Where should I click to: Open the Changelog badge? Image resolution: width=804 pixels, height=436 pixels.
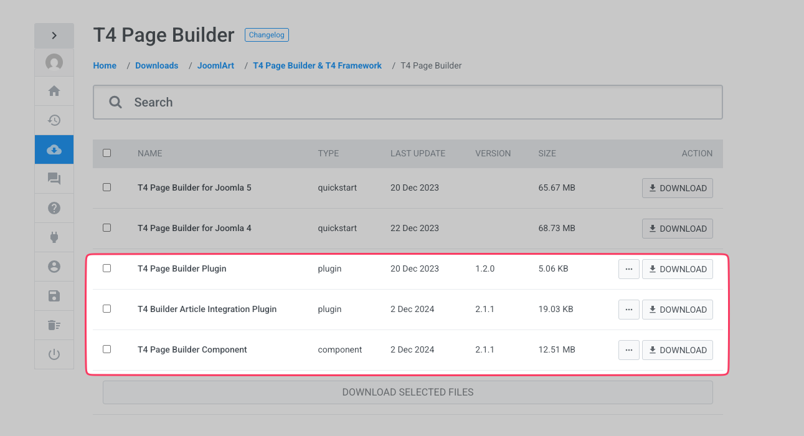(267, 35)
